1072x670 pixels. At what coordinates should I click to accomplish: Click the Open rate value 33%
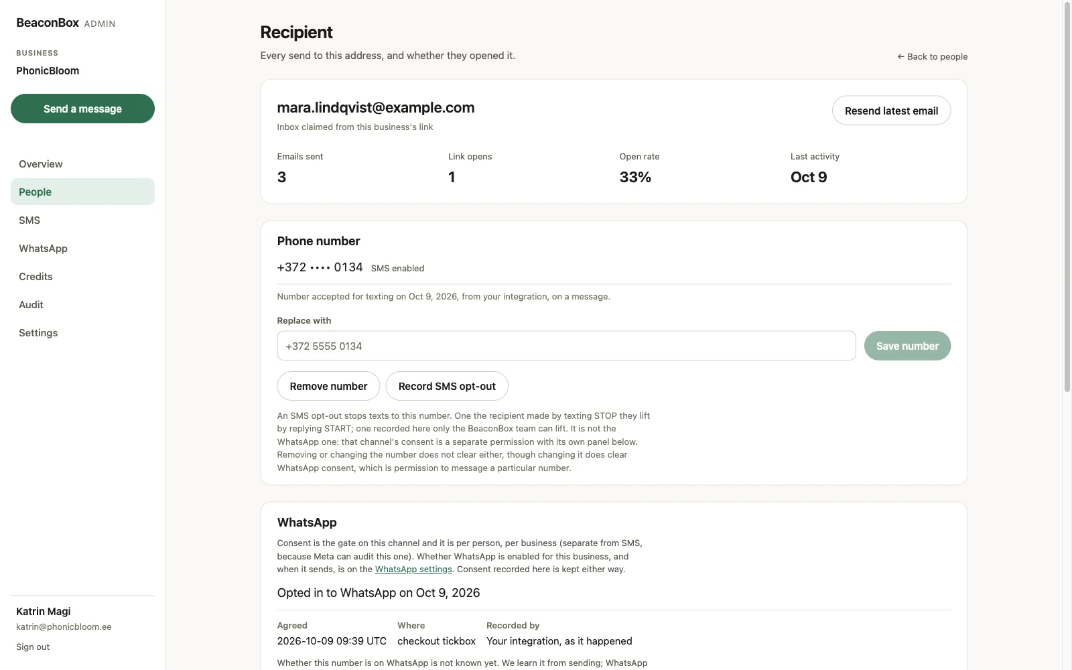635,178
